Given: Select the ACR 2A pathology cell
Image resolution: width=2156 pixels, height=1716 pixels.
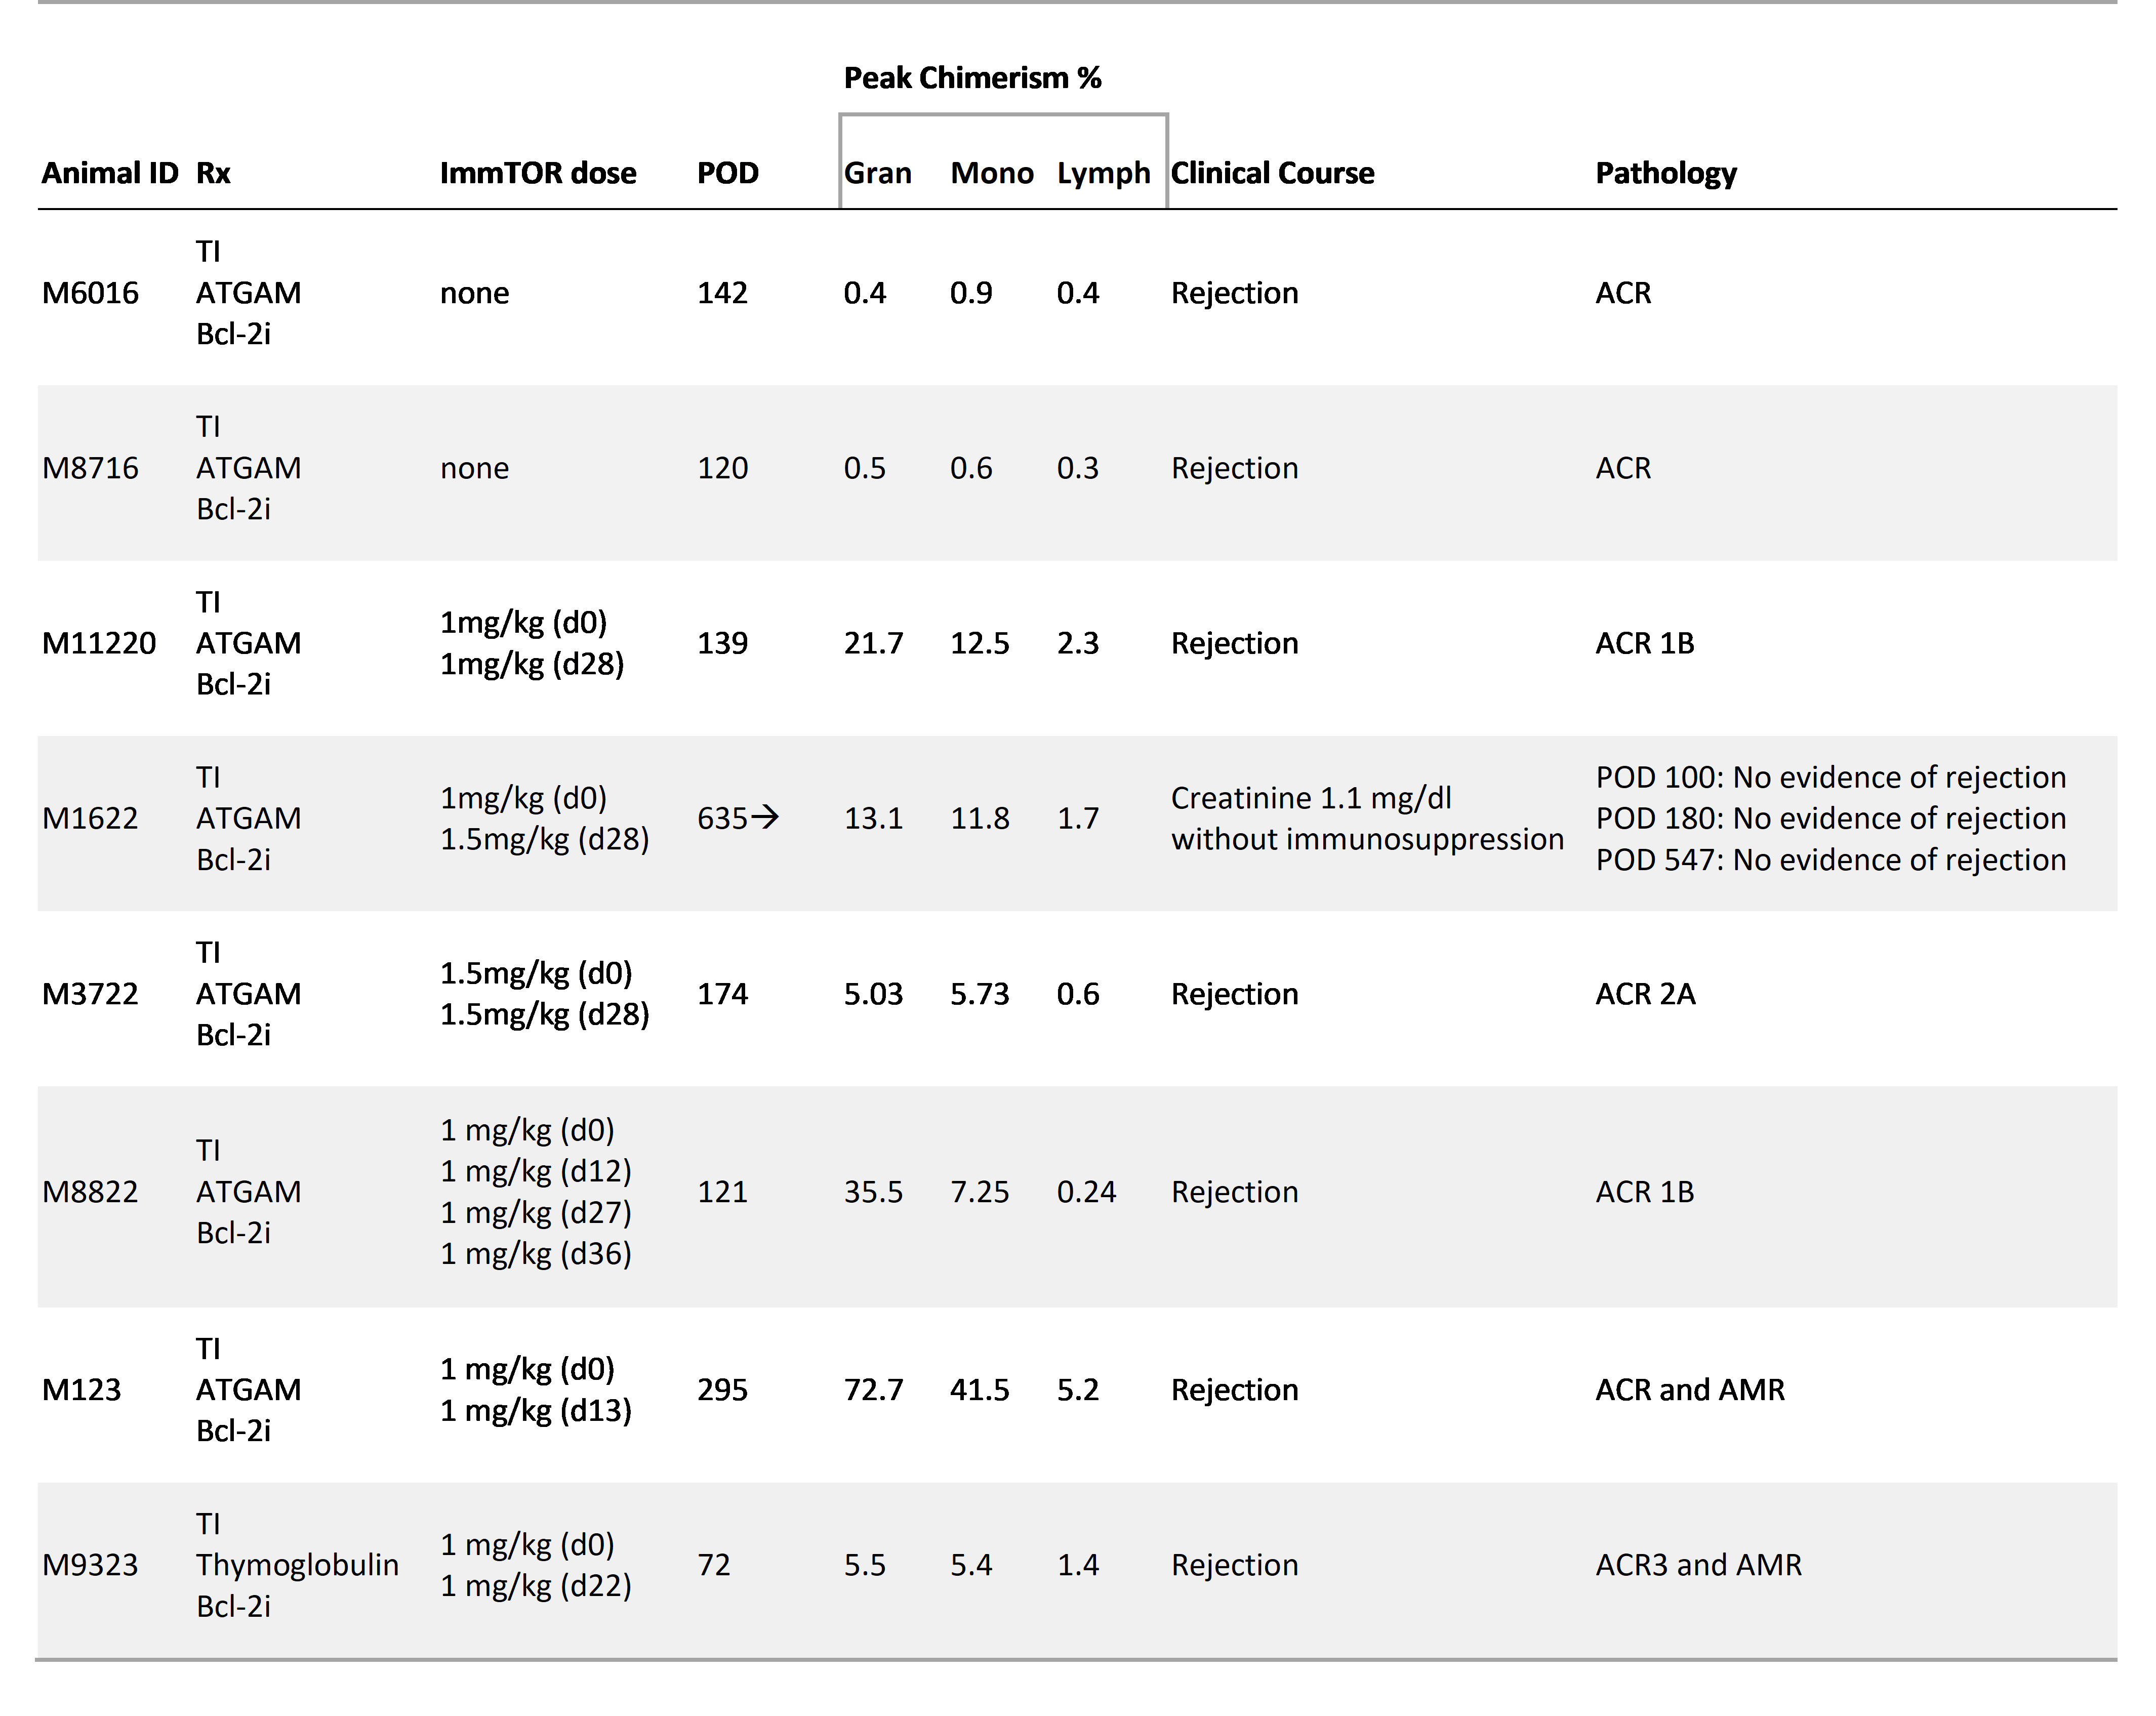Looking at the screenshot, I should (x=1645, y=994).
